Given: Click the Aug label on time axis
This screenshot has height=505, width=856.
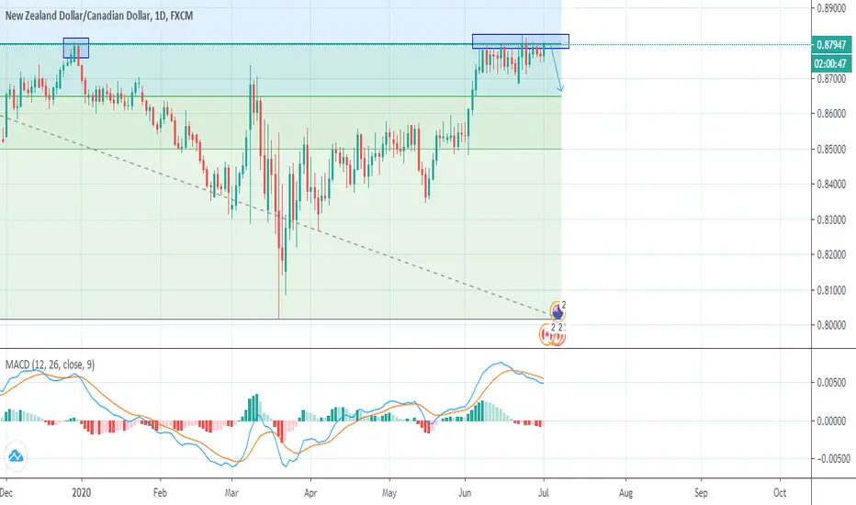Looking at the screenshot, I should click(625, 492).
